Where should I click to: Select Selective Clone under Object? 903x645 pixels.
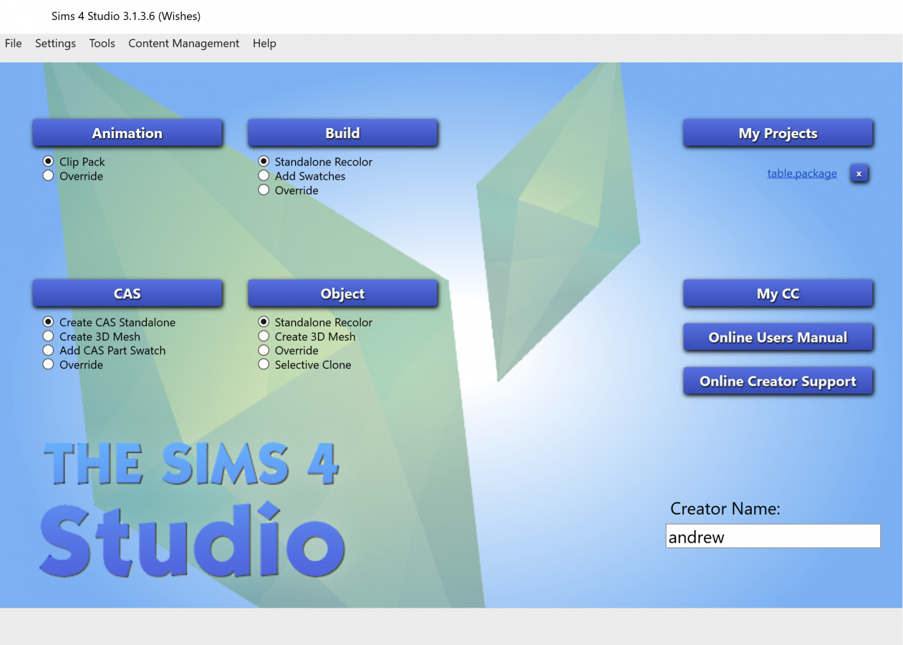point(263,364)
